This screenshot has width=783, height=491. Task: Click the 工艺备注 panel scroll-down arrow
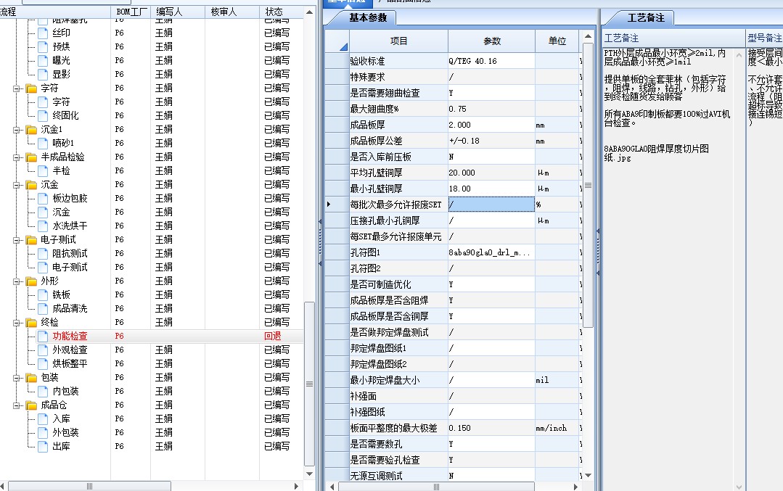tap(739, 487)
